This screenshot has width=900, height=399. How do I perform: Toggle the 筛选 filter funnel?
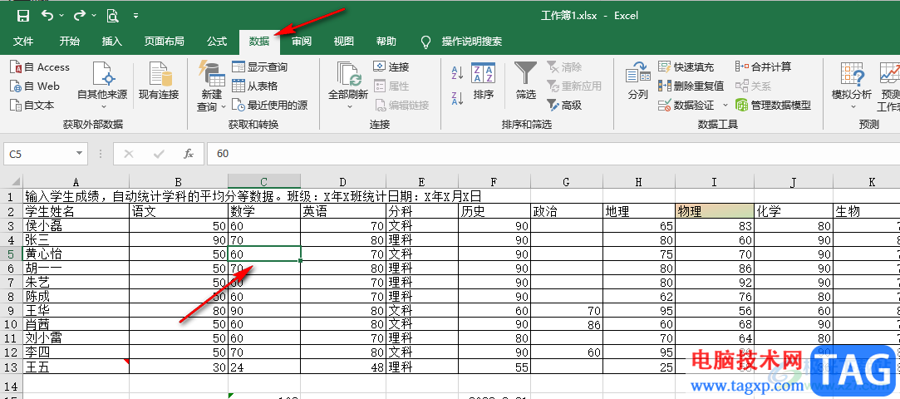tap(526, 81)
